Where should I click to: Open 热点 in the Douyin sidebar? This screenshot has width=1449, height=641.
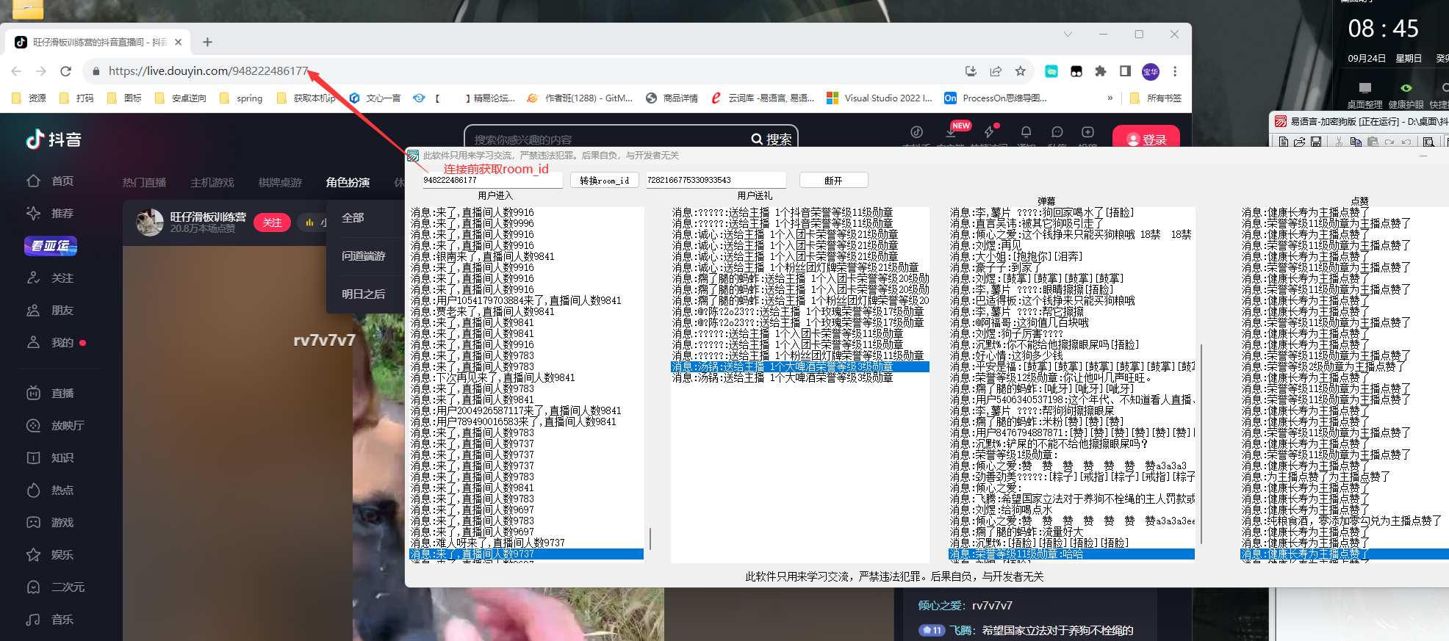tap(50, 490)
